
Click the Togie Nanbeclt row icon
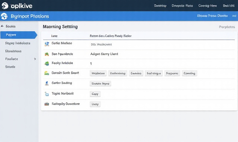(x=46, y=94)
